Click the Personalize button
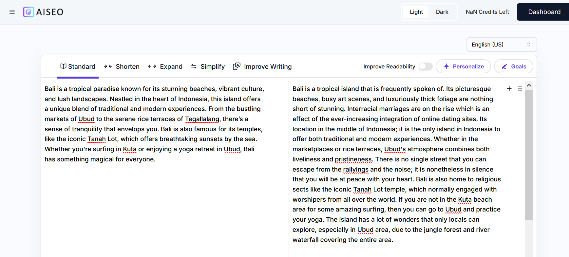This screenshot has width=569, height=257. pyautogui.click(x=463, y=66)
